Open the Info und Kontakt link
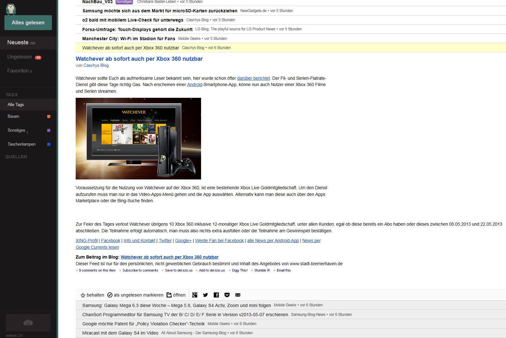This screenshot has width=506, height=338. coord(139,241)
